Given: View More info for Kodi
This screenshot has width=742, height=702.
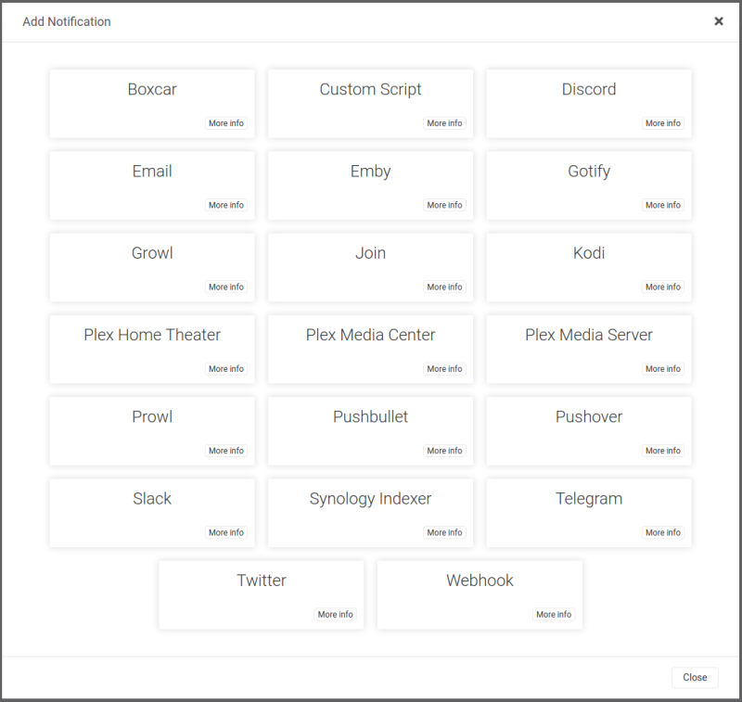Looking at the screenshot, I should 663,287.
